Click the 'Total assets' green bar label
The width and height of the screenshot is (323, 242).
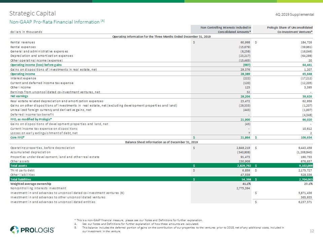tap(19, 165)
